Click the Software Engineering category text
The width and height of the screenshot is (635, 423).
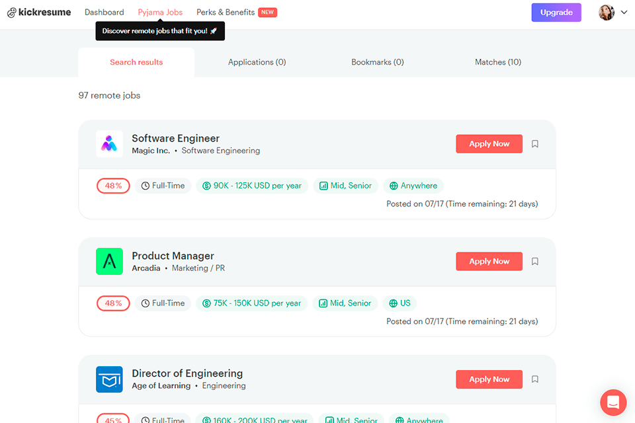coord(221,151)
